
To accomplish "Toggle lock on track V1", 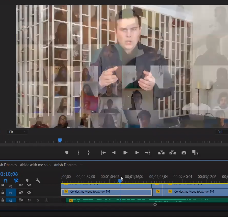I will [x=3, y=192].
